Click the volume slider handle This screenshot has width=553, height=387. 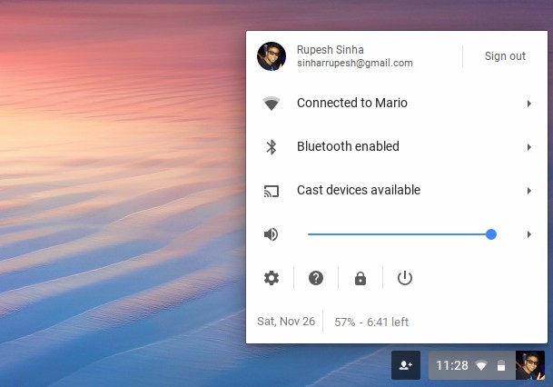[491, 234]
